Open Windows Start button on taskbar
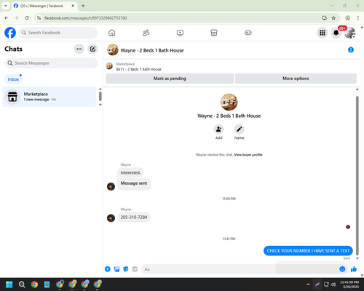 [9, 284]
